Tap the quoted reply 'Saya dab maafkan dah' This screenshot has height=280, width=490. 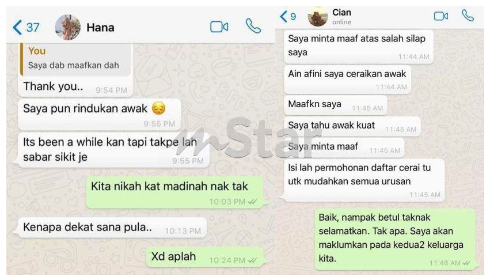tap(75, 59)
